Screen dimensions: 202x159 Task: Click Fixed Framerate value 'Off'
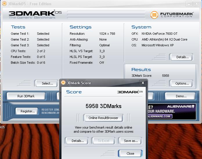(x=102, y=63)
